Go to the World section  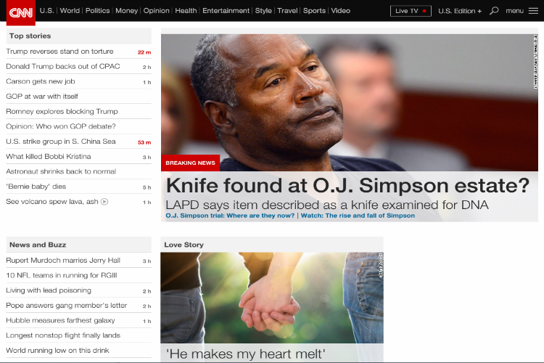click(70, 11)
